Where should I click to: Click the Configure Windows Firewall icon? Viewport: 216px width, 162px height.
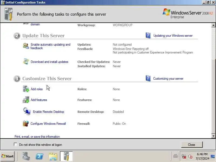point(26,123)
